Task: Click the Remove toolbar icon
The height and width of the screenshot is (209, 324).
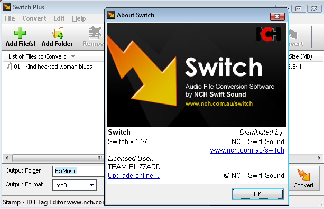Action: point(95,33)
